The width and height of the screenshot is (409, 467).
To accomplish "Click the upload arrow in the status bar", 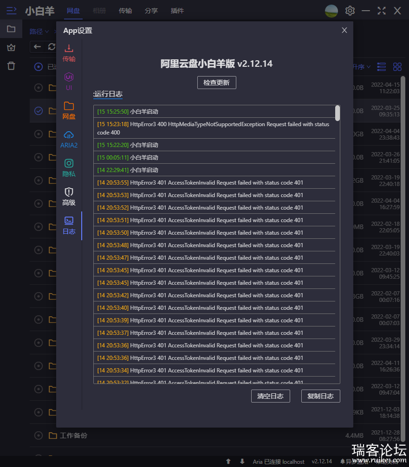I will coord(228,461).
